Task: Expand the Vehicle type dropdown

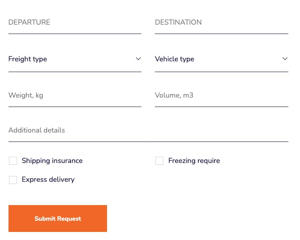Action: pyautogui.click(x=222, y=59)
